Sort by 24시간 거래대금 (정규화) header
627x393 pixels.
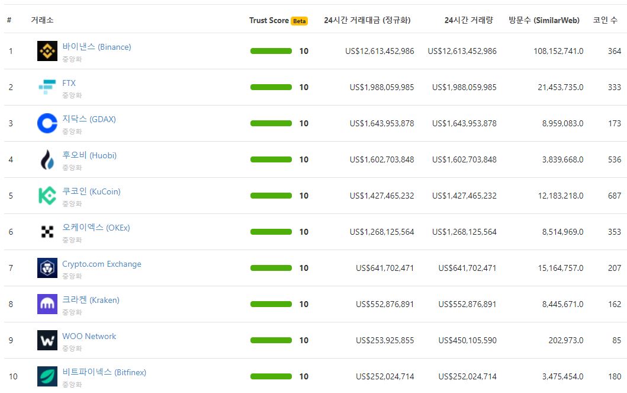pos(367,20)
